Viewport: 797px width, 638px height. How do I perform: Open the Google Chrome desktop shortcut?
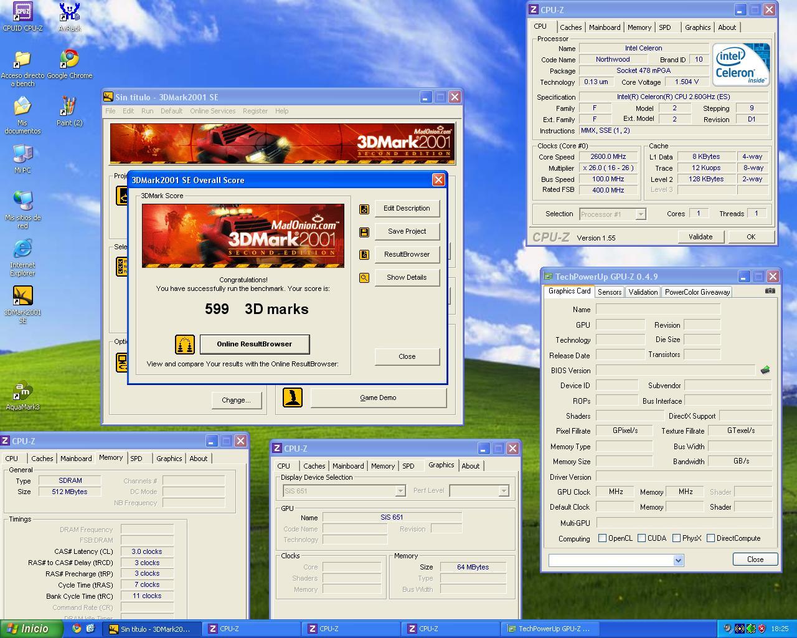(69, 64)
